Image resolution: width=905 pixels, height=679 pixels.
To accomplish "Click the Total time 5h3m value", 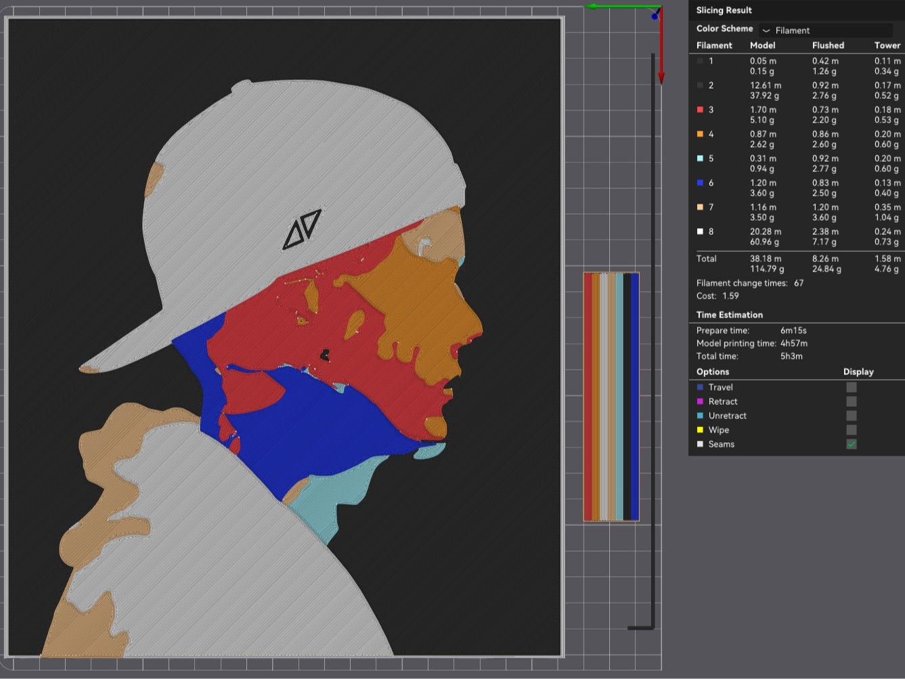I will tap(791, 356).
